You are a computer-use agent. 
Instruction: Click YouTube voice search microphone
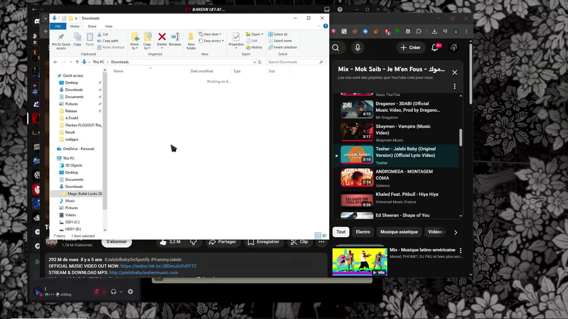358,47
